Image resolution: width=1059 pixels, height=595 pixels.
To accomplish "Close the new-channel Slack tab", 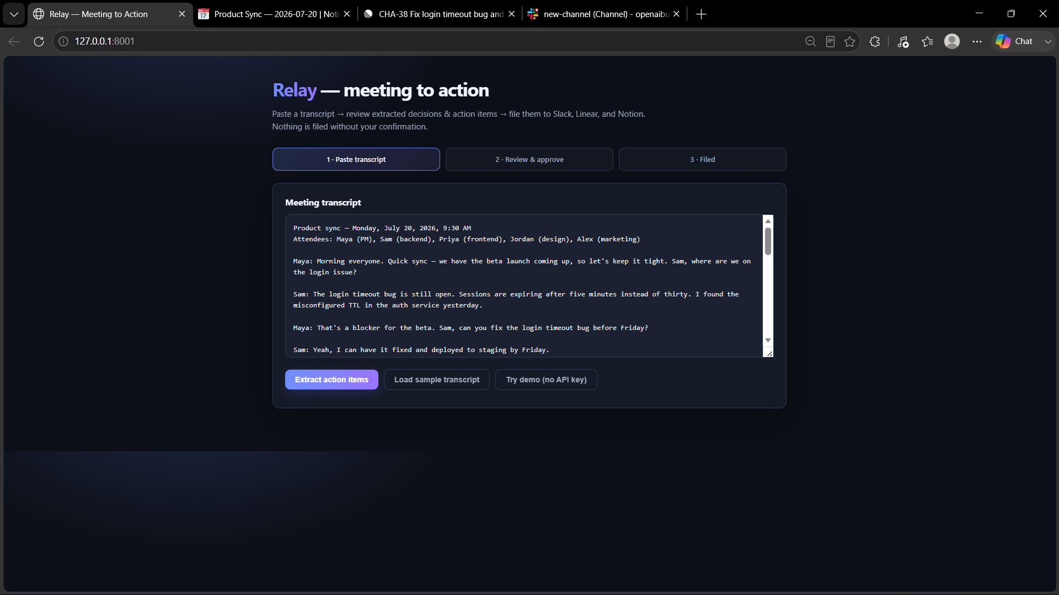I will (x=676, y=14).
